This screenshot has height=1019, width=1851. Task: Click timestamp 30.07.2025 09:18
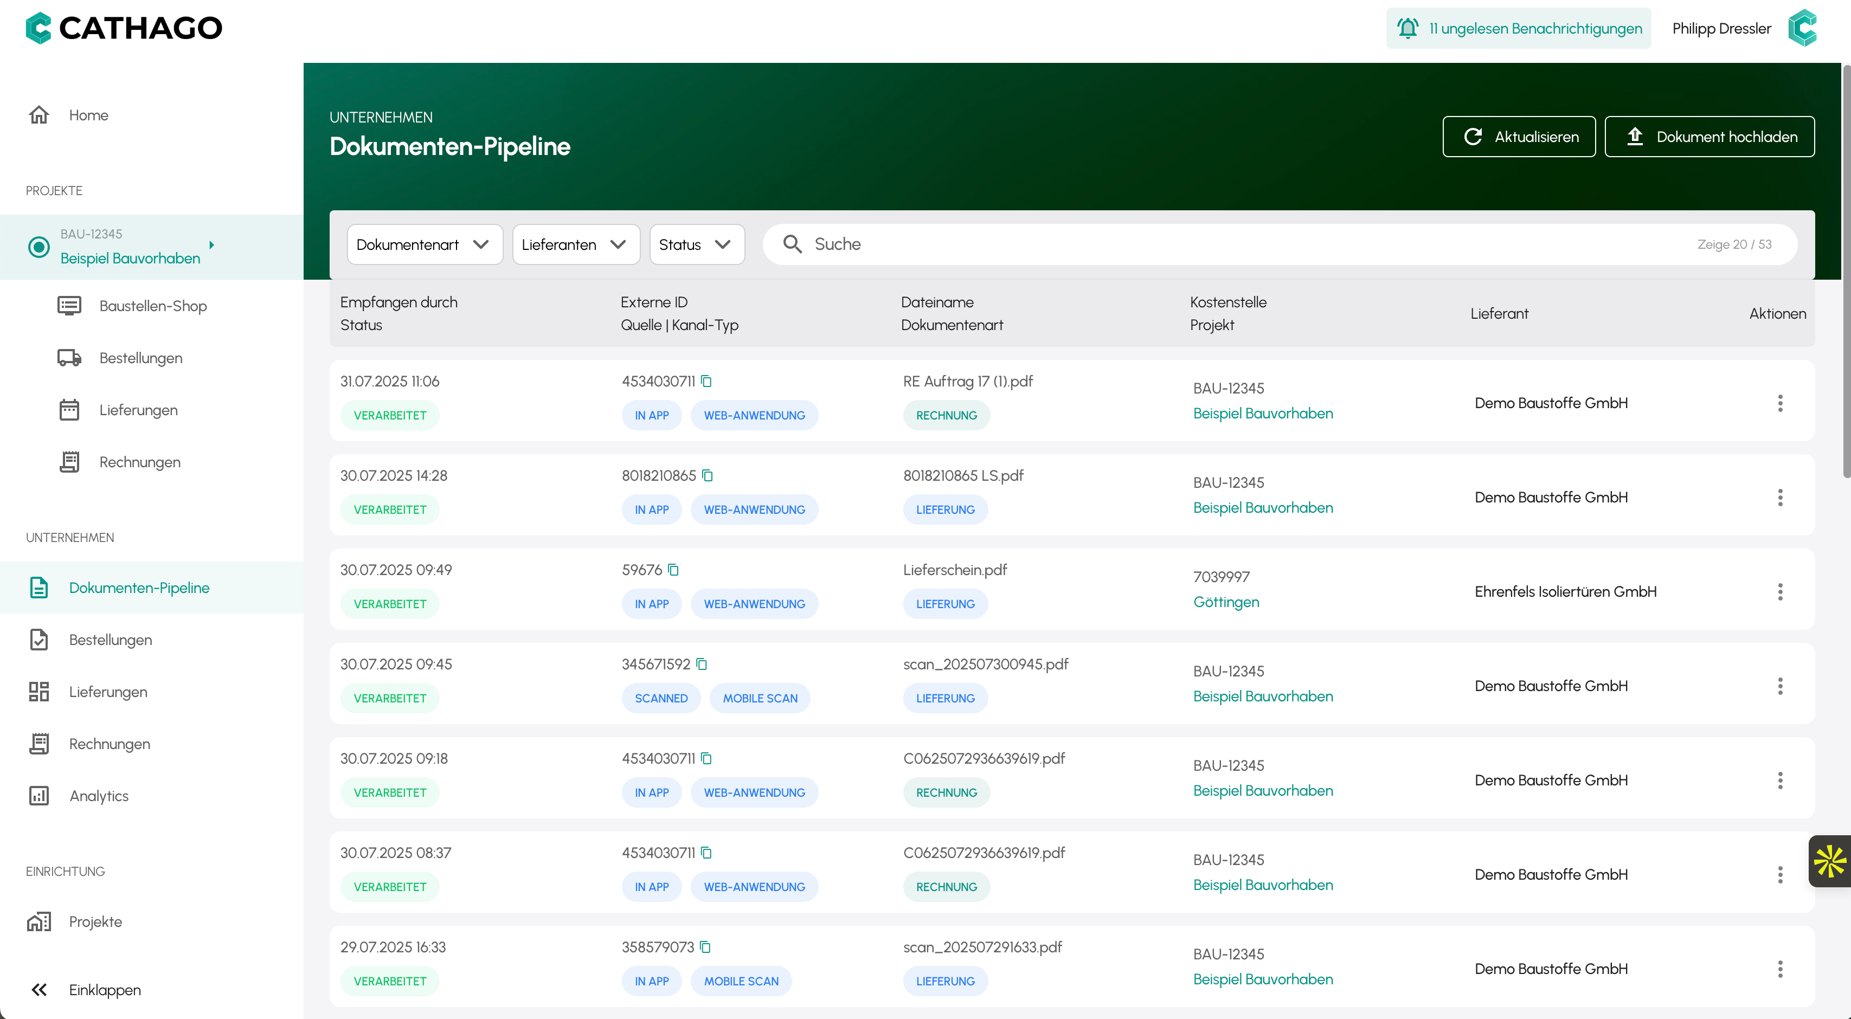click(393, 758)
